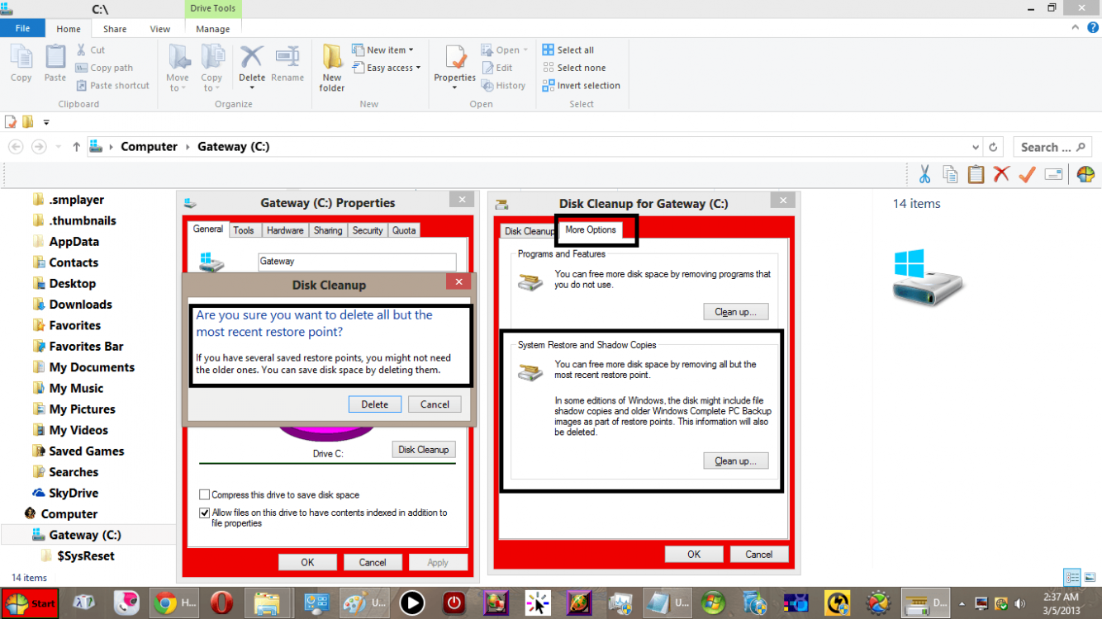Toggle Compress this drive to save disk space
The image size is (1102, 619).
tap(204, 495)
